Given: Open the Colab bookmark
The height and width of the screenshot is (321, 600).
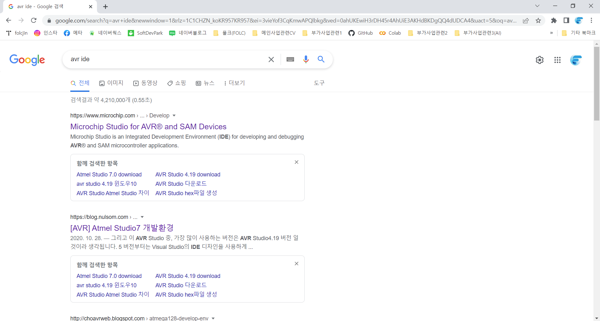Looking at the screenshot, I should (x=390, y=33).
